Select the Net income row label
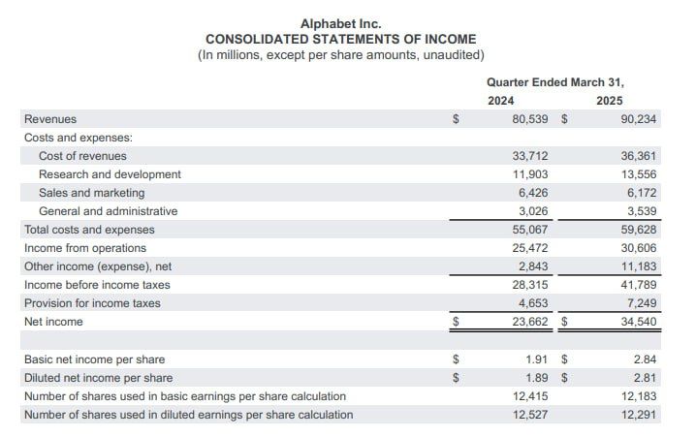This screenshot has width=696, height=437. (x=53, y=322)
